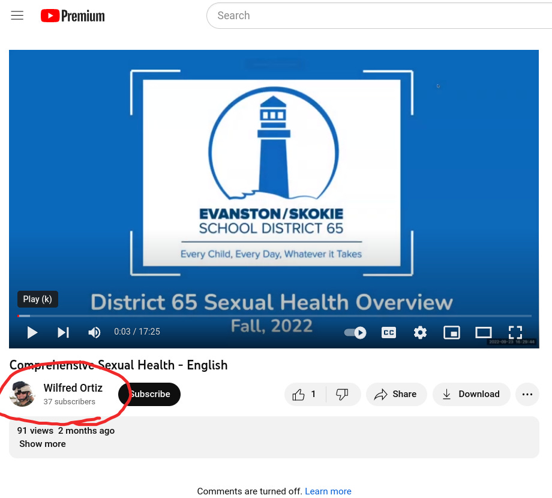Seek on the video progress bar
The height and width of the screenshot is (498, 552).
(x=274, y=316)
